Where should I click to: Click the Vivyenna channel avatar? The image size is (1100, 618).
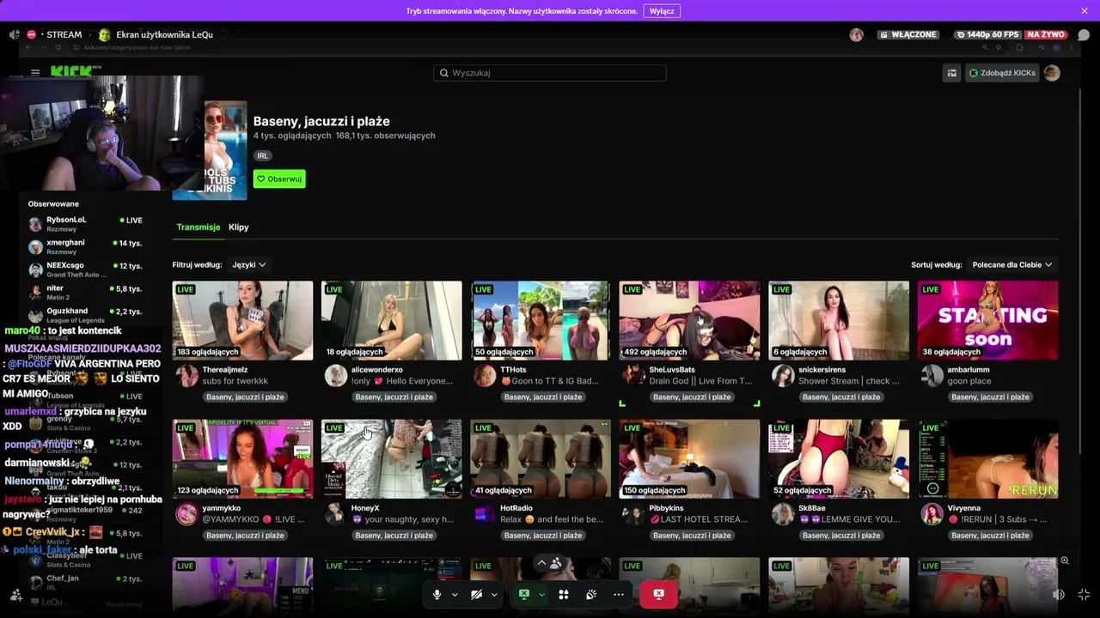pyautogui.click(x=932, y=514)
